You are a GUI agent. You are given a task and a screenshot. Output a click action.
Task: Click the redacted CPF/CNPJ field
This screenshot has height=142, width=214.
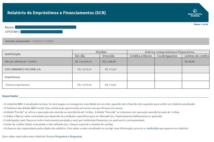point(41,32)
